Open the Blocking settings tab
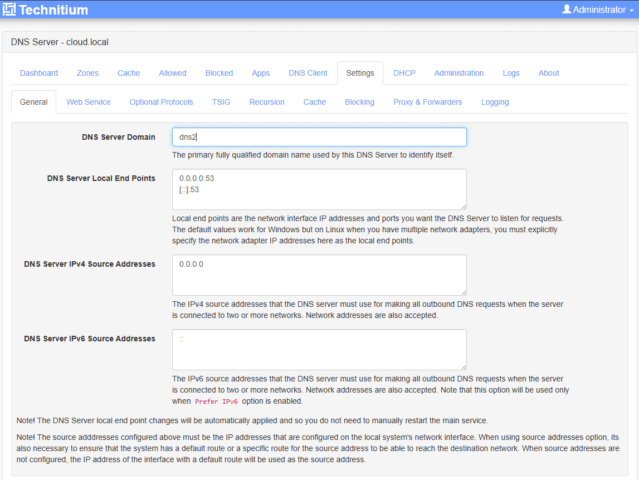The height and width of the screenshot is (480, 639). coord(359,102)
